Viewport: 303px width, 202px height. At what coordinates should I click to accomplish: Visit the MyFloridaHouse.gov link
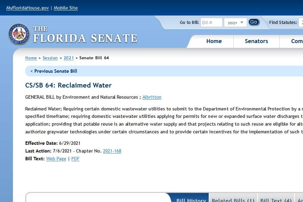[x=27, y=8]
